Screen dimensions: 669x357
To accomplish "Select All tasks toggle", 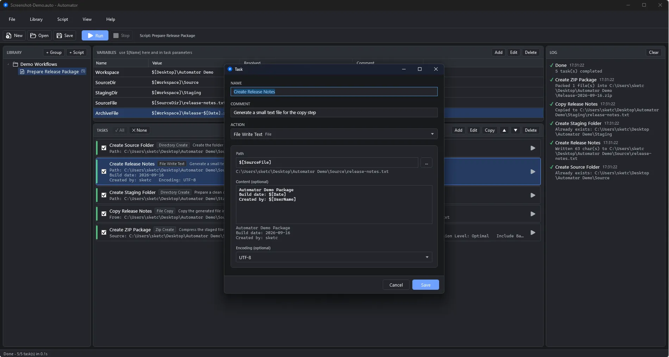I will coord(120,130).
